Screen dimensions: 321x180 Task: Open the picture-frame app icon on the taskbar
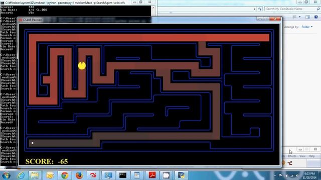coord(137,175)
